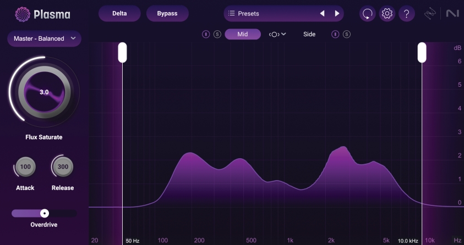
Task: Enable Delta listening
Action: [x=119, y=14]
